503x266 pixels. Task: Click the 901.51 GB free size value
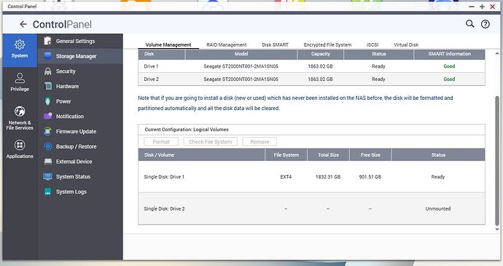coord(370,177)
